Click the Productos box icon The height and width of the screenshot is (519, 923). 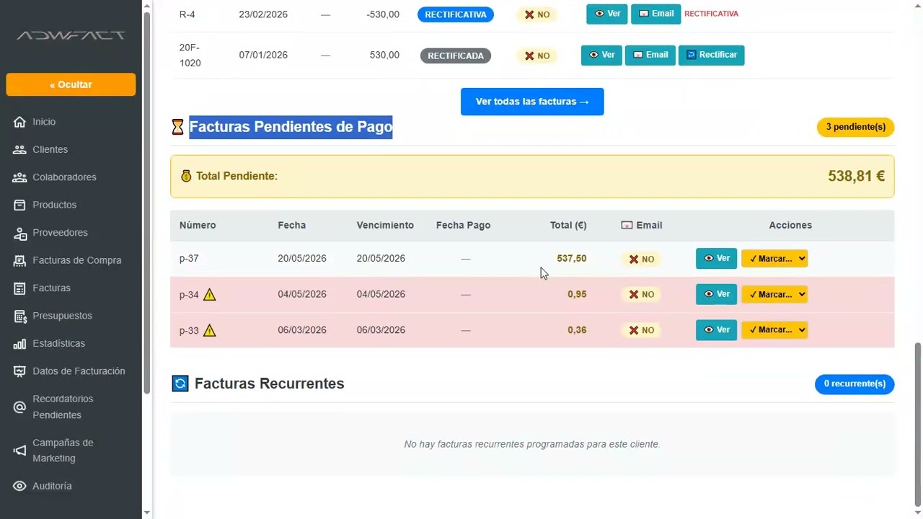coord(19,205)
